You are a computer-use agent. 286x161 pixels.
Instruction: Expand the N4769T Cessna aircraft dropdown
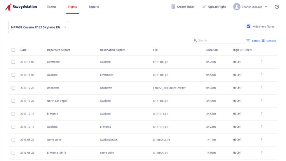click(39, 27)
